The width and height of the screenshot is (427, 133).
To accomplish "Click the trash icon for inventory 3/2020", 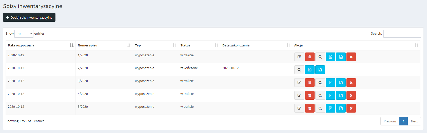I will point(310,83).
